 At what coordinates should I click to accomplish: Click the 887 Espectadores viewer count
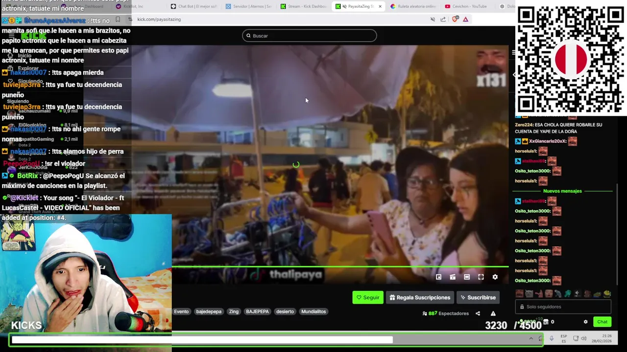[446, 313]
